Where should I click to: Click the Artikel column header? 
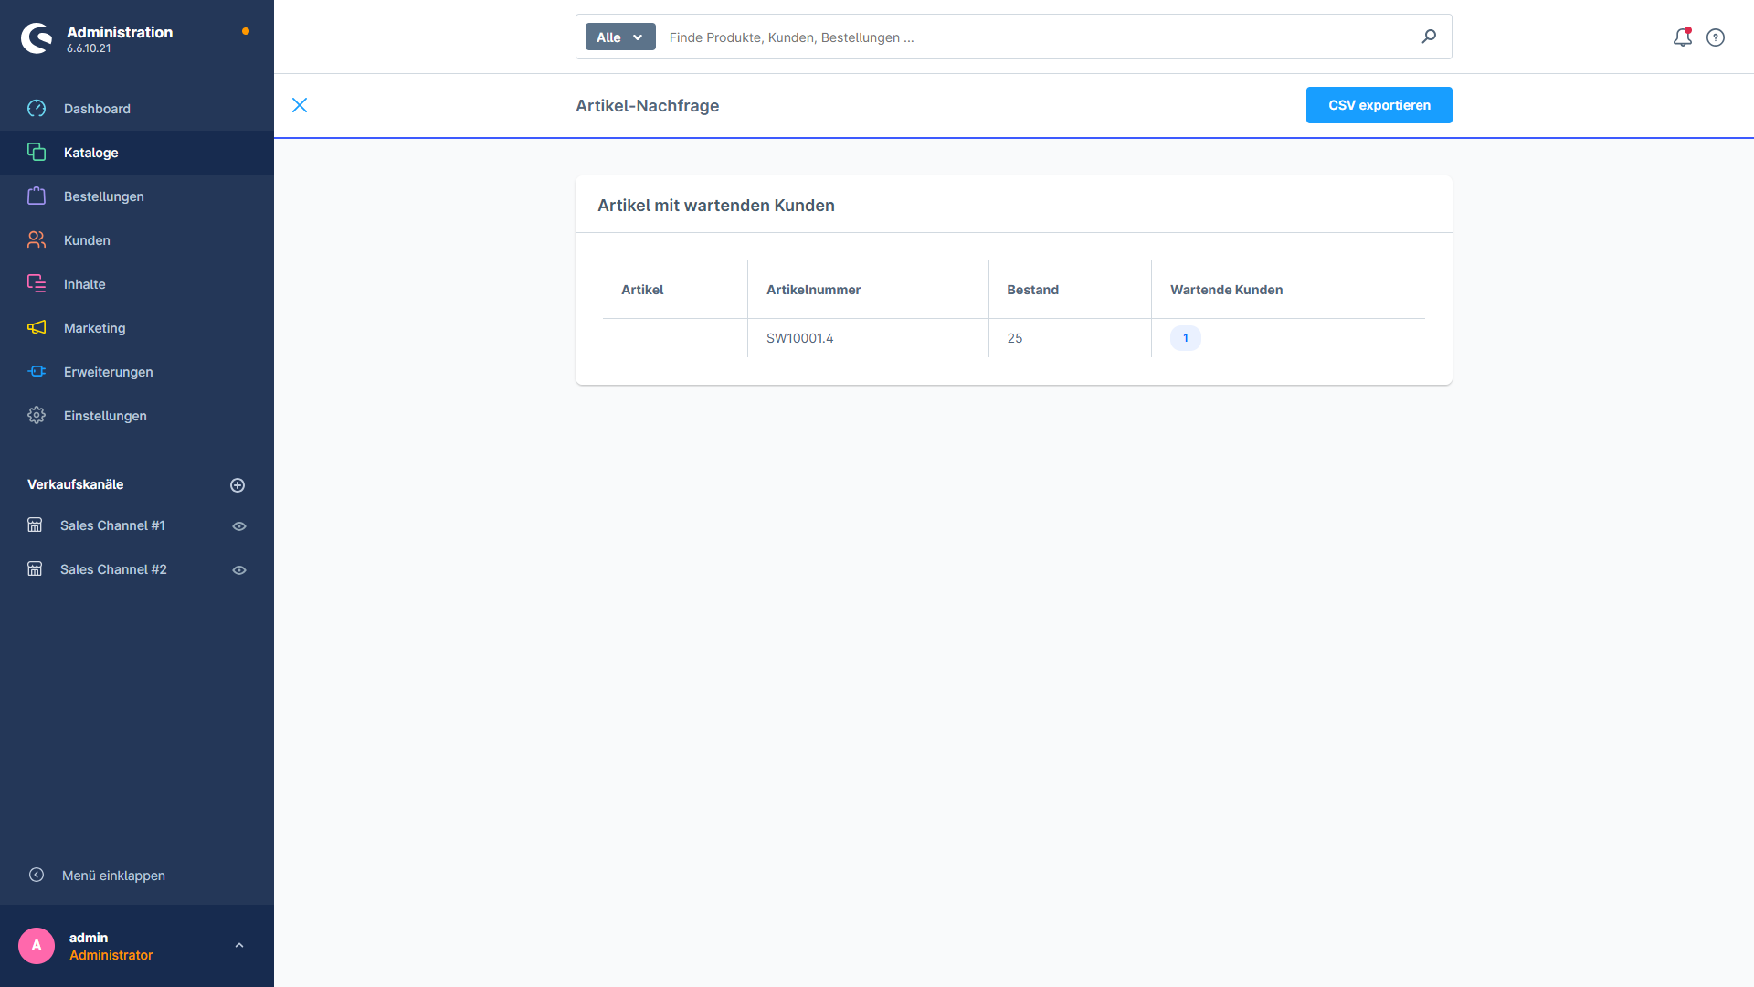[675, 290]
